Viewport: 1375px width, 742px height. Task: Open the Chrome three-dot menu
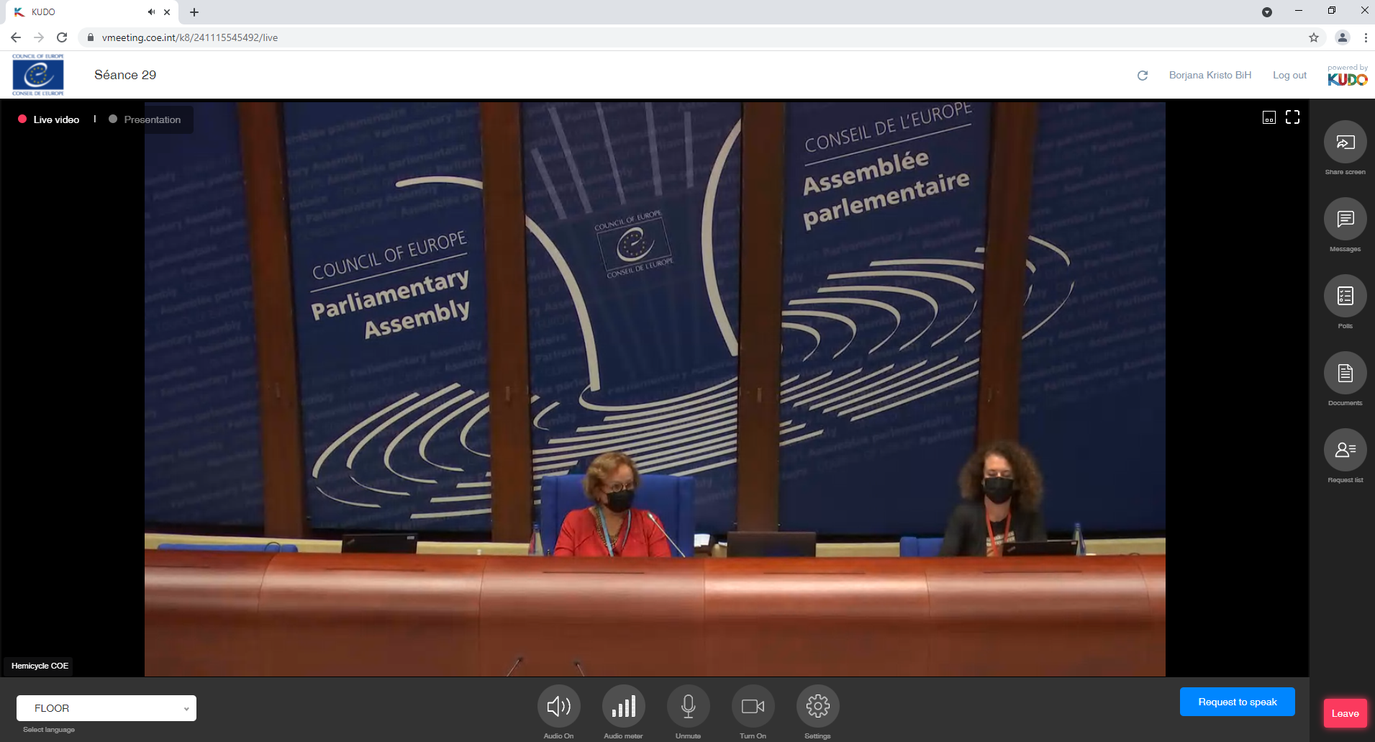point(1365,37)
